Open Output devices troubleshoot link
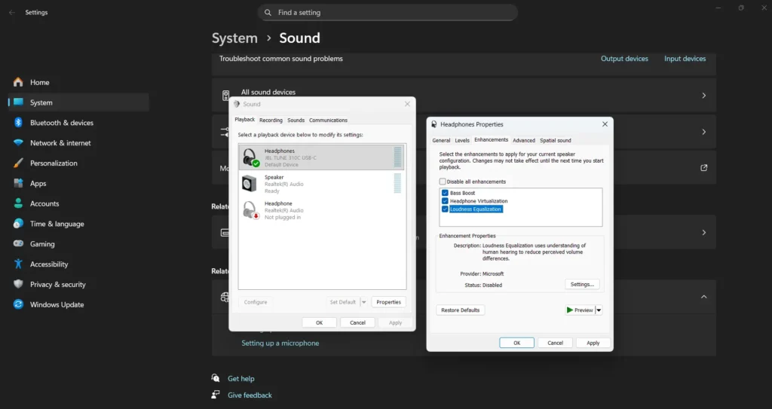 (x=624, y=59)
